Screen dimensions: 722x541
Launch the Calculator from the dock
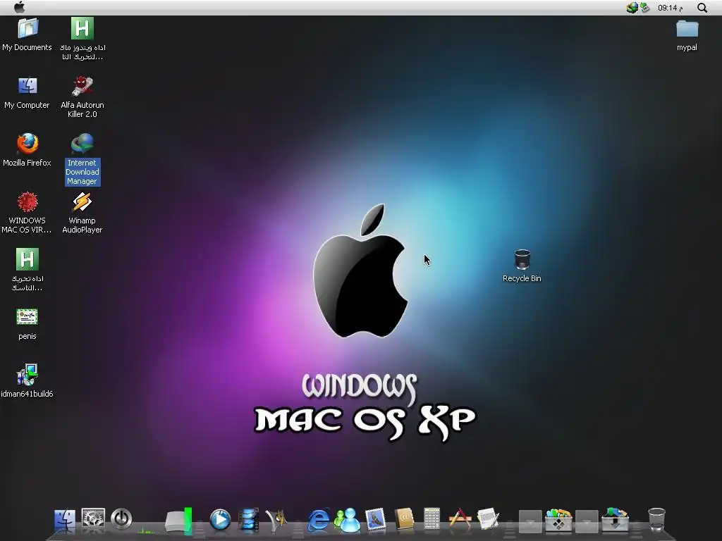pyautogui.click(x=432, y=520)
